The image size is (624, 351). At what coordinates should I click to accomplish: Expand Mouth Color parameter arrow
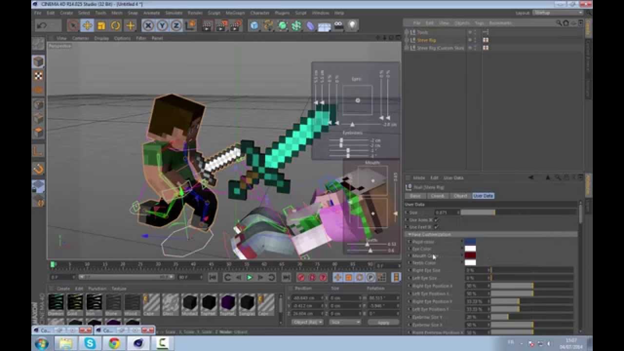(409, 255)
